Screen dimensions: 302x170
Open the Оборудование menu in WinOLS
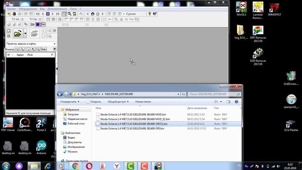(28, 9)
